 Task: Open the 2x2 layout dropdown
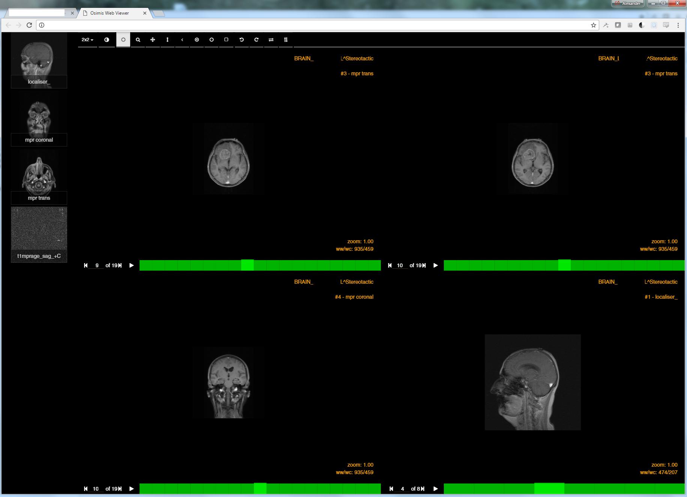pyautogui.click(x=87, y=40)
